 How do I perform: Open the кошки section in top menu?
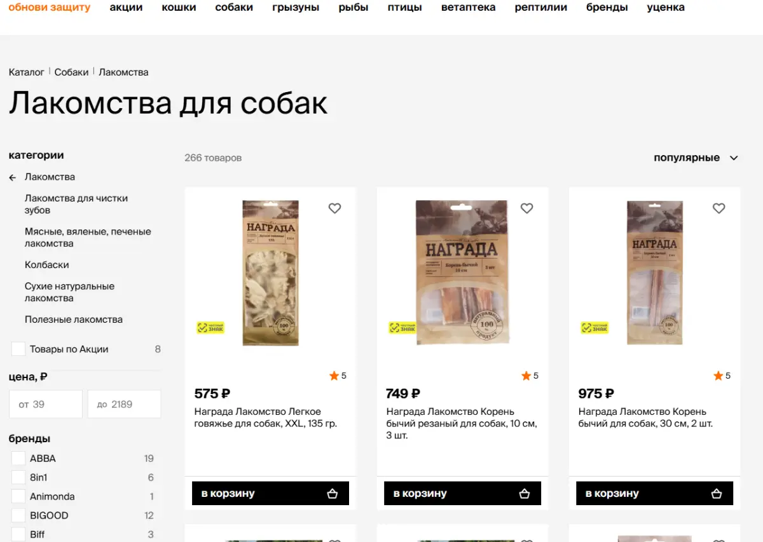pyautogui.click(x=179, y=8)
